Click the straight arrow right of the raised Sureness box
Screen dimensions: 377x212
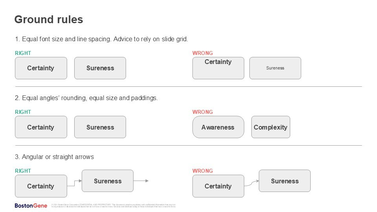[141, 181]
